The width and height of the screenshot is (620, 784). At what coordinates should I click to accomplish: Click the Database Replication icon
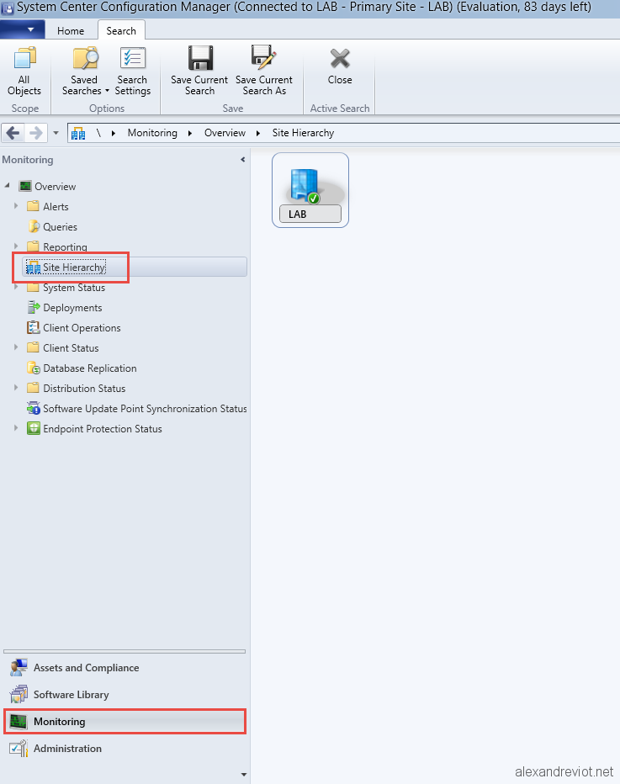tap(34, 368)
